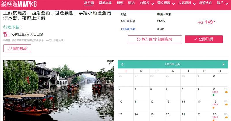Click the $149 price on May 9
This screenshot has width=231, height=121.
coord(215,92)
